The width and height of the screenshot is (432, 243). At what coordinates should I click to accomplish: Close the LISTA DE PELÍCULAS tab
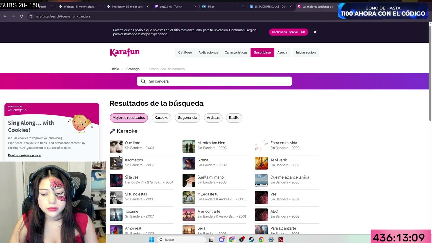[x=291, y=7]
